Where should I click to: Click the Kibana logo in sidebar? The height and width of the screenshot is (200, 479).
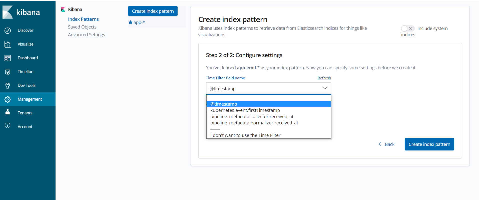pyautogui.click(x=21, y=12)
